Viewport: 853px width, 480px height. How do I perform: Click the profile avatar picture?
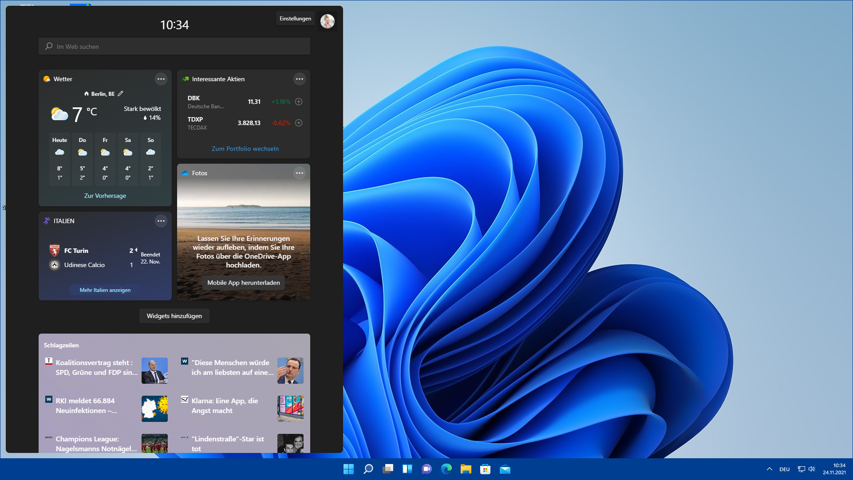(328, 21)
